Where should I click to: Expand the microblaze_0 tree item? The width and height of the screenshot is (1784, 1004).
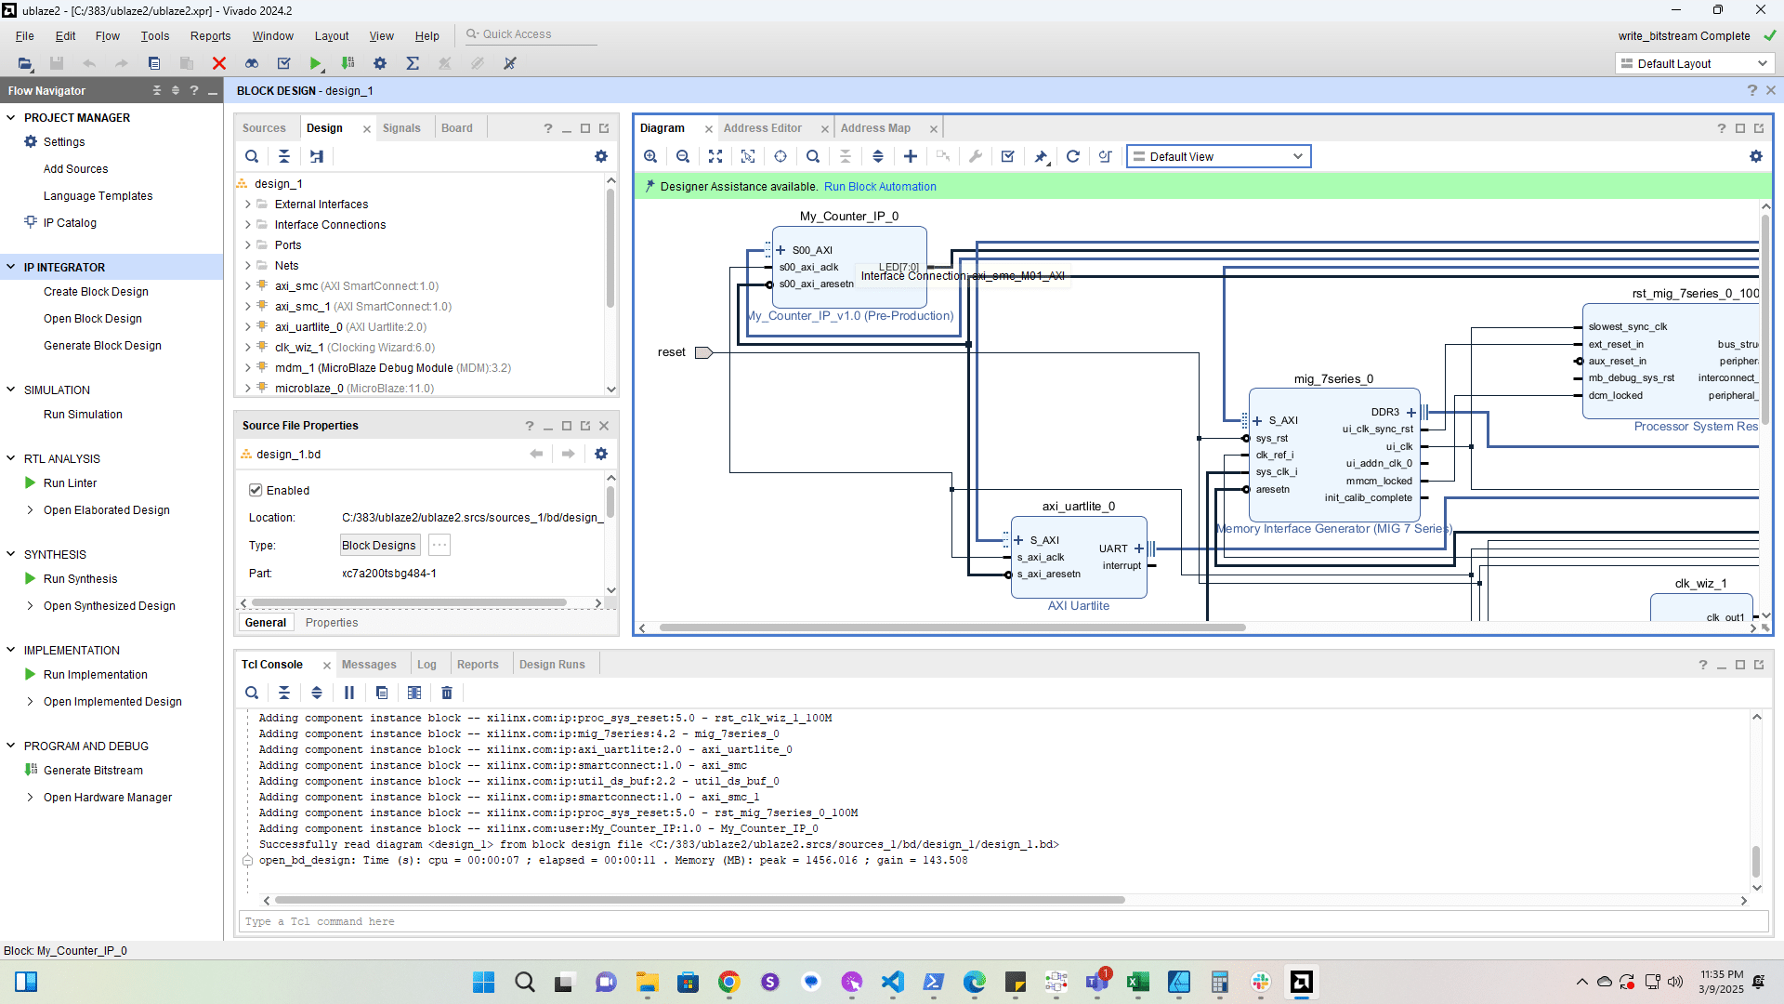[248, 389]
